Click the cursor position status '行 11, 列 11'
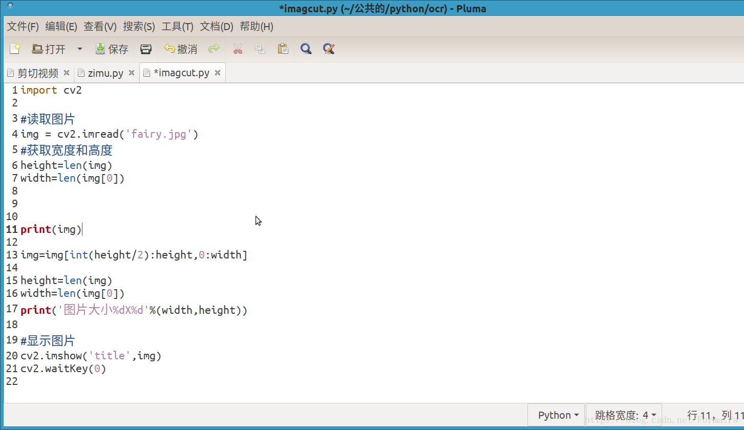This screenshot has width=744, height=430. (715, 415)
